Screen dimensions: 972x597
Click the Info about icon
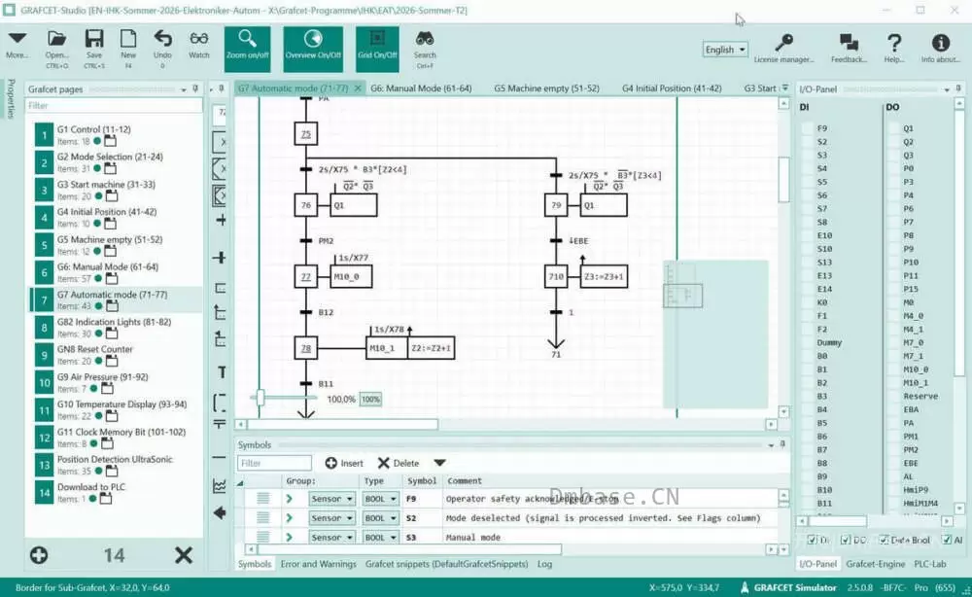pos(940,49)
